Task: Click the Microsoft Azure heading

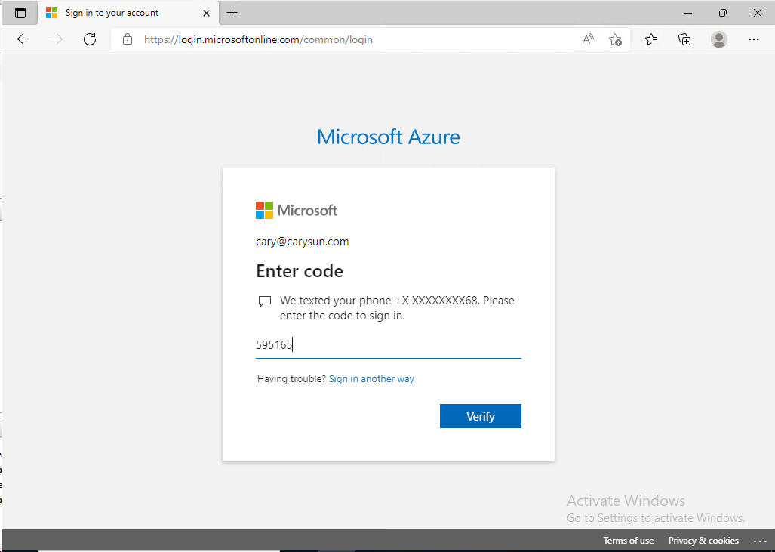Action: click(x=389, y=137)
